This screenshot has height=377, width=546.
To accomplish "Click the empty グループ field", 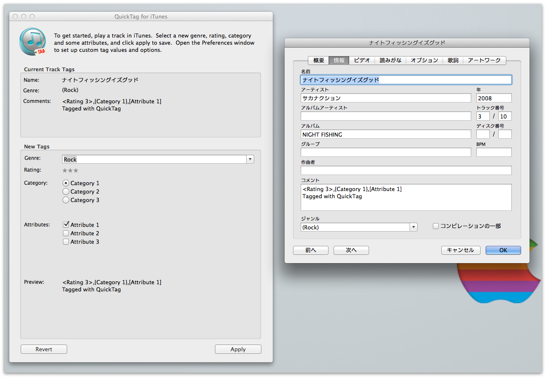I will (x=386, y=152).
